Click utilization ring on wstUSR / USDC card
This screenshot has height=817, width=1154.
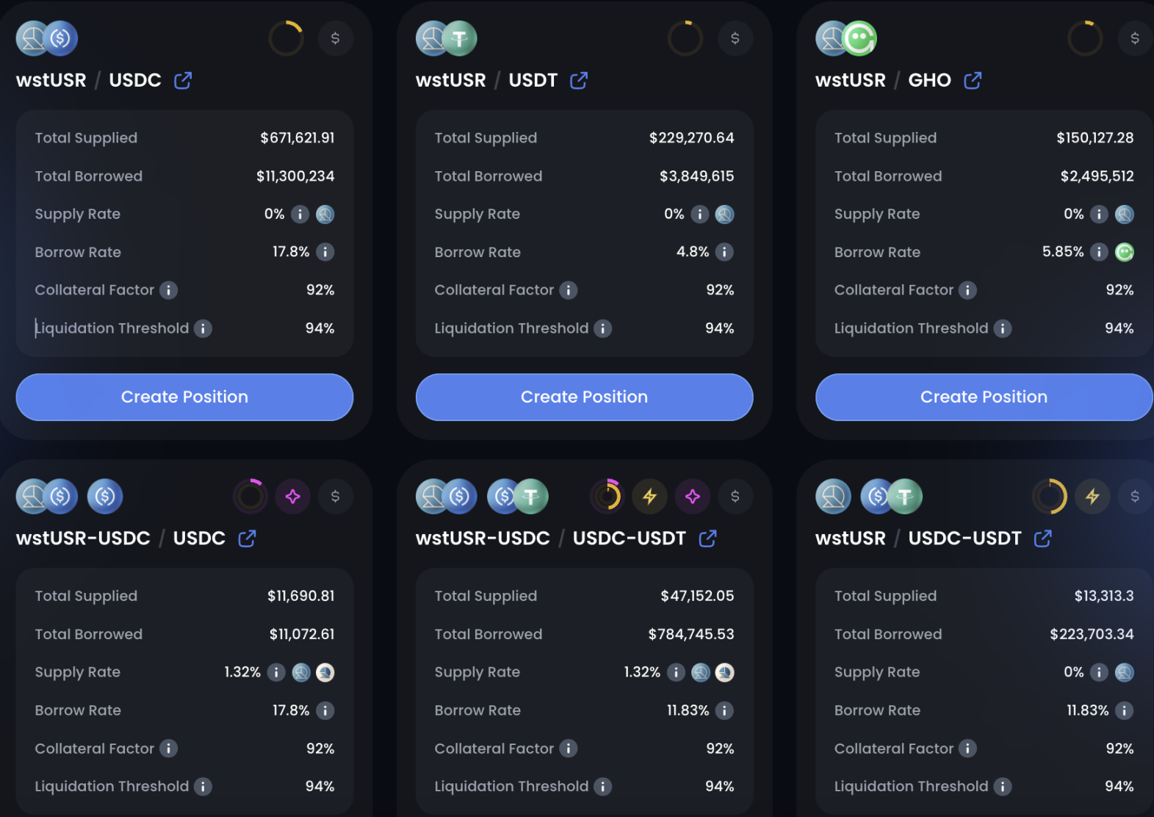coord(286,38)
